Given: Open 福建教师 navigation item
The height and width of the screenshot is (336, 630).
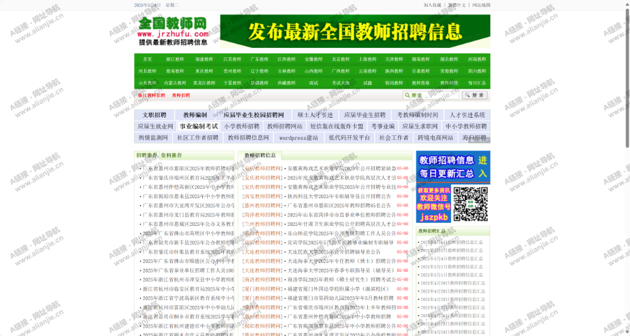Looking at the screenshot, I should click(204, 59).
